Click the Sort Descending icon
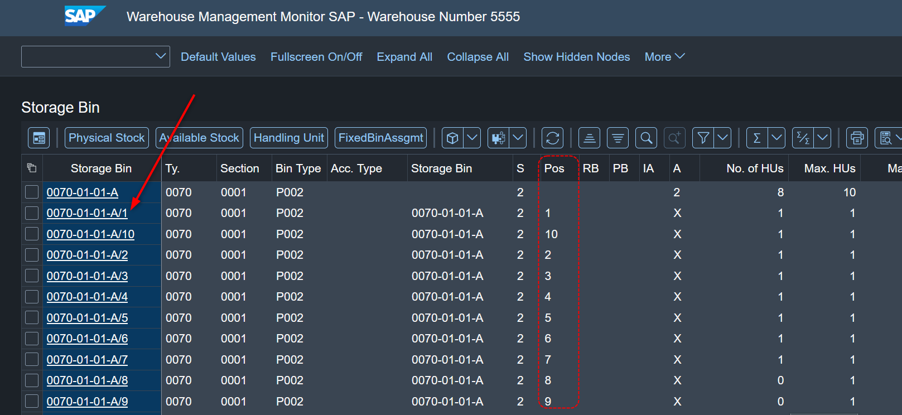Screen dimensions: 902x415 coord(618,138)
